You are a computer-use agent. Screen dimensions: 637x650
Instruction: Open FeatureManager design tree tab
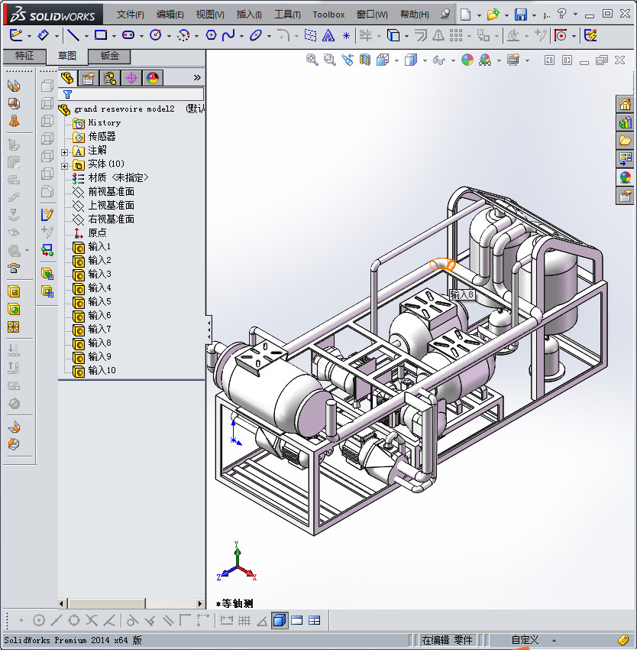click(x=66, y=77)
